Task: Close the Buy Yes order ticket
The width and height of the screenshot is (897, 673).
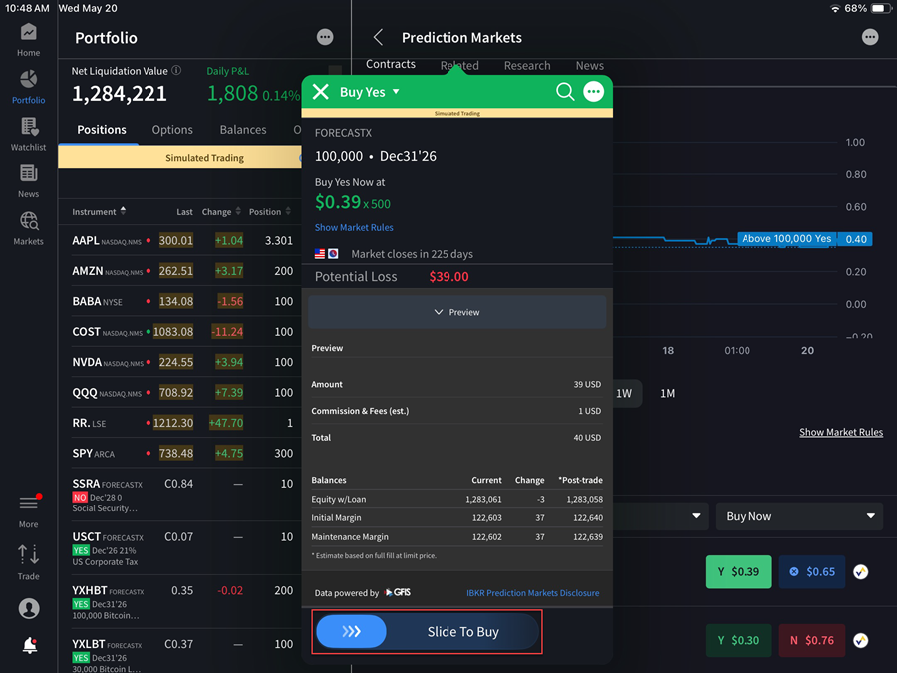Action: [x=321, y=92]
